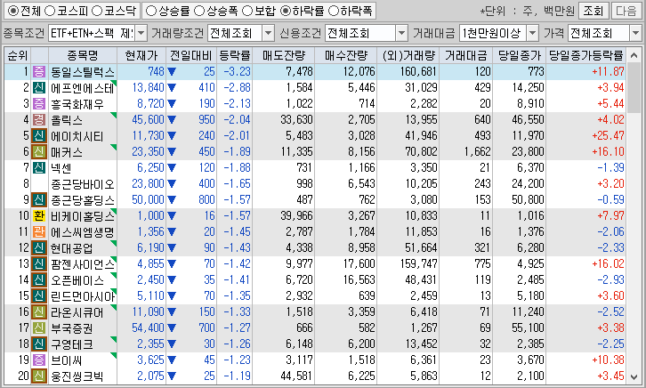
Task: Click the 다음 next button
Action: (626, 11)
